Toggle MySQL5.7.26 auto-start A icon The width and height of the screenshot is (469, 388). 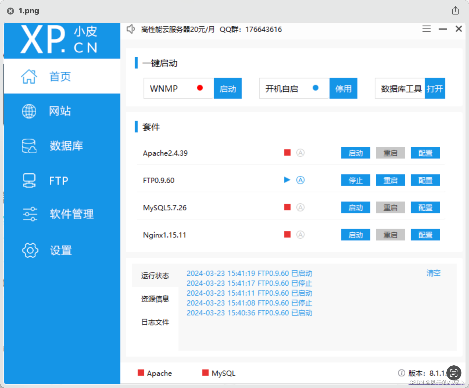[300, 207]
